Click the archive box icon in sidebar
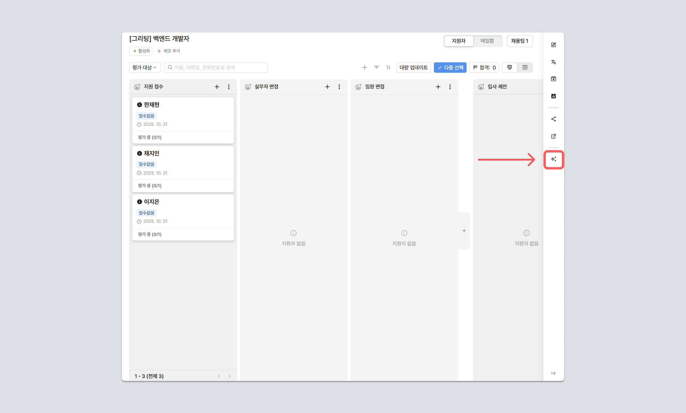686x413 pixels. click(x=554, y=79)
